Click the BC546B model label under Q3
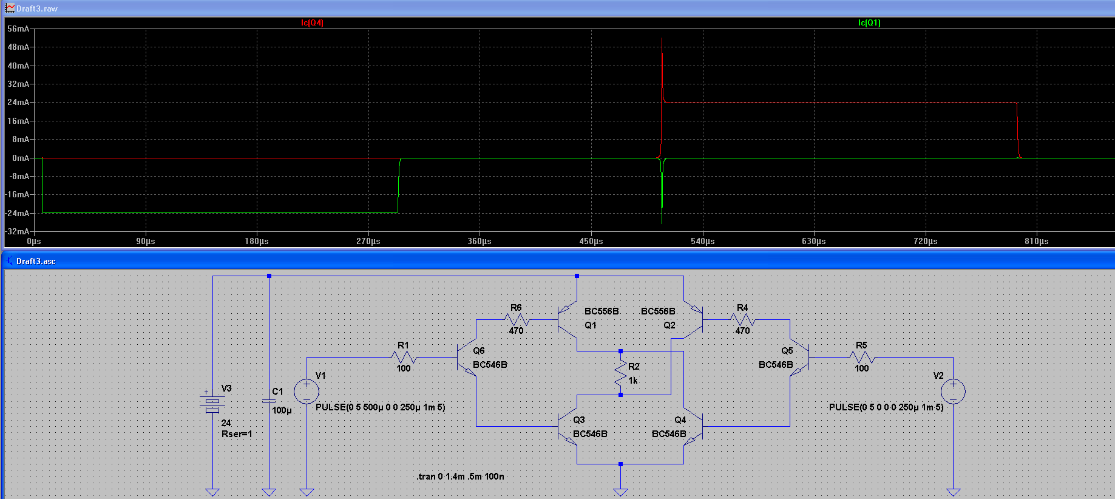 pyautogui.click(x=590, y=434)
